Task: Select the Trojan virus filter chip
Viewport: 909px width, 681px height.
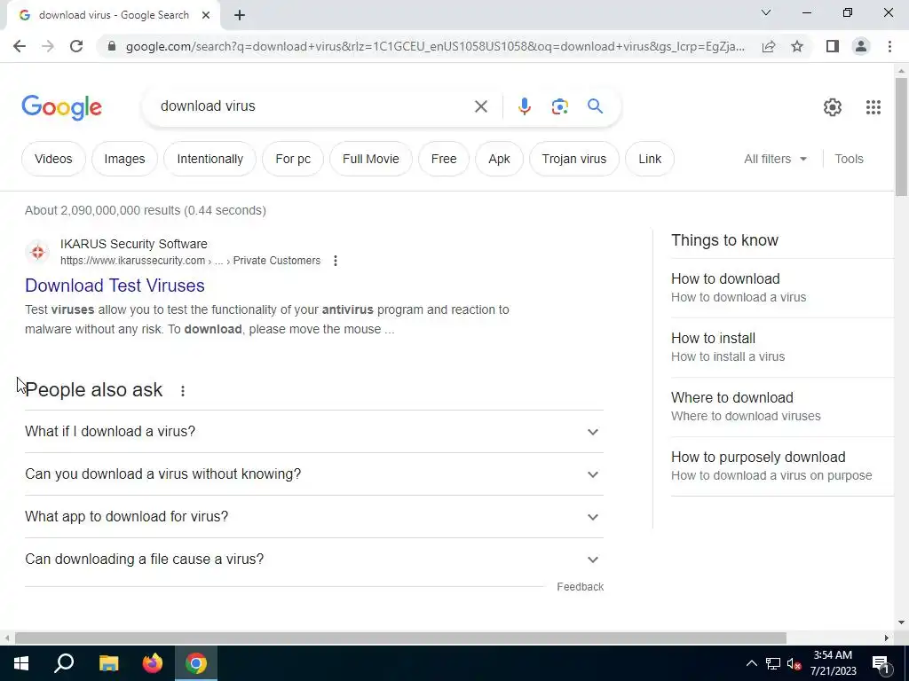Action: tap(574, 159)
